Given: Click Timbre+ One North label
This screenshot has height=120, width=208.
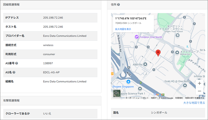Looking at the screenshot, I should [151, 37].
